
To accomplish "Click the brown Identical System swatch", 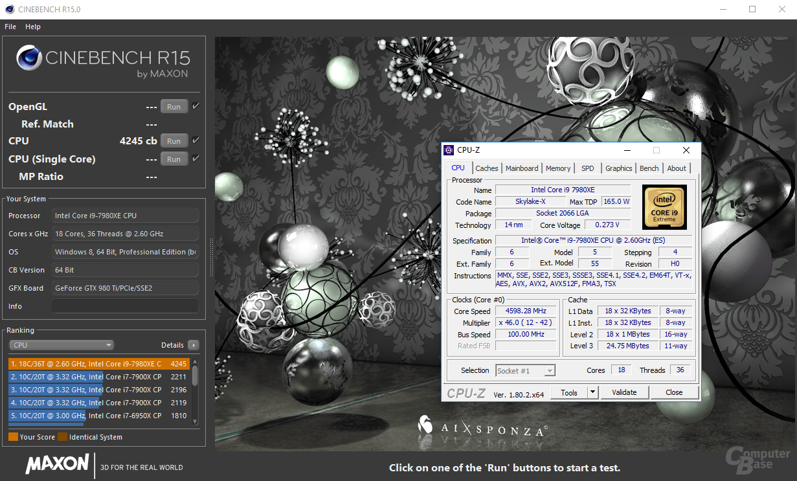I will 62,437.
